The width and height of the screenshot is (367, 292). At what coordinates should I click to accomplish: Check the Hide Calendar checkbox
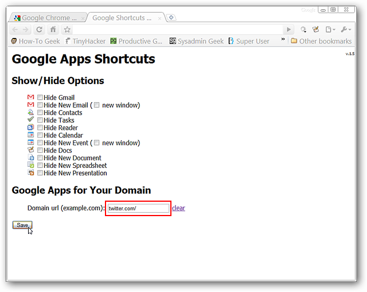coord(40,135)
